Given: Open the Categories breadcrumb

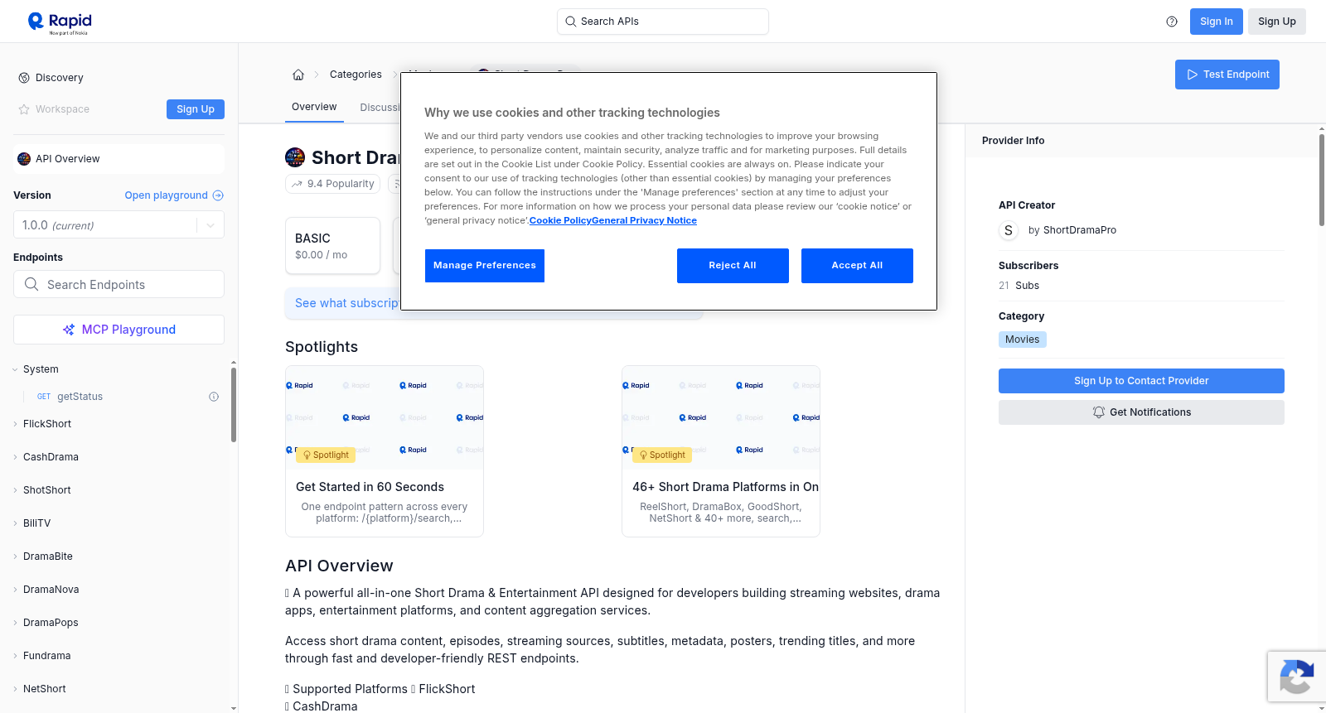Looking at the screenshot, I should (356, 75).
